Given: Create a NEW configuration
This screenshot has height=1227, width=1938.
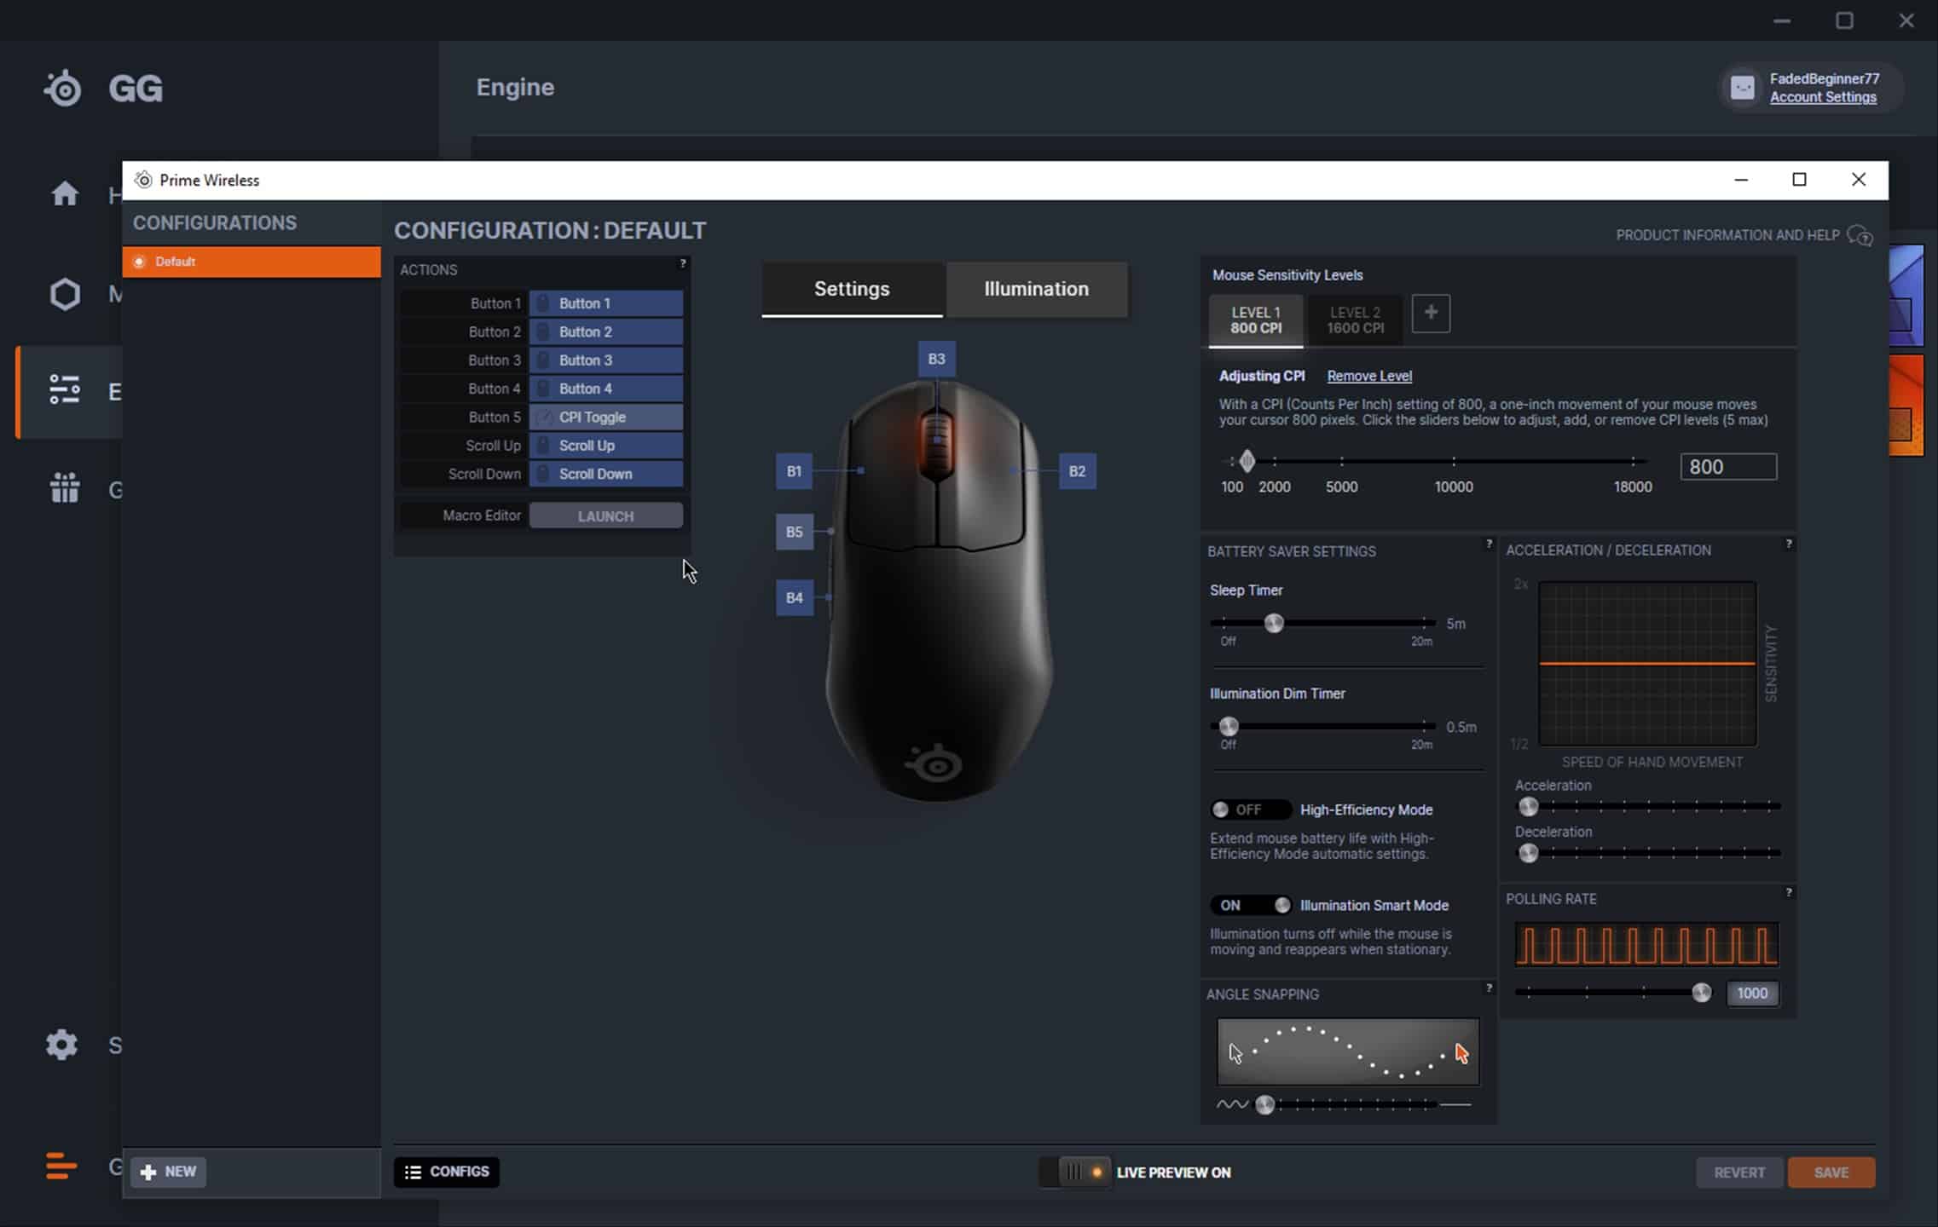Looking at the screenshot, I should [x=169, y=1172].
